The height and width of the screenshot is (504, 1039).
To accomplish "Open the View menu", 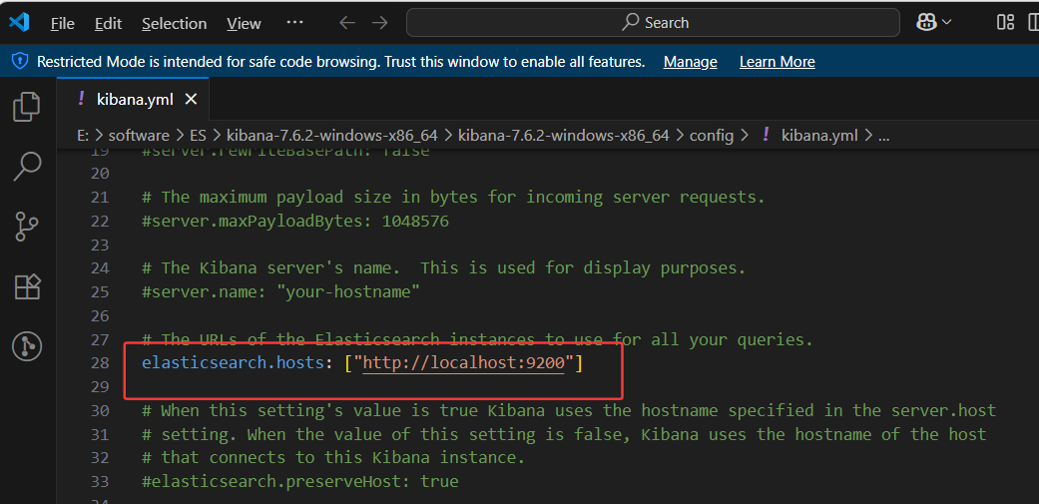I will pos(244,24).
